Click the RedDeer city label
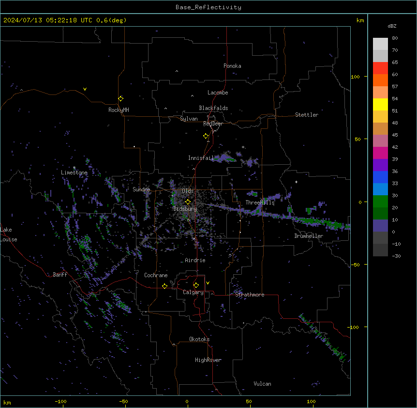Screen dimensions: 417x408 point(213,124)
